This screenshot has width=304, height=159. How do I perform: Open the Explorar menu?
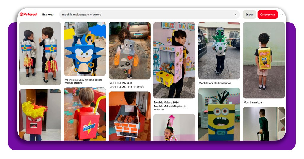[48, 15]
